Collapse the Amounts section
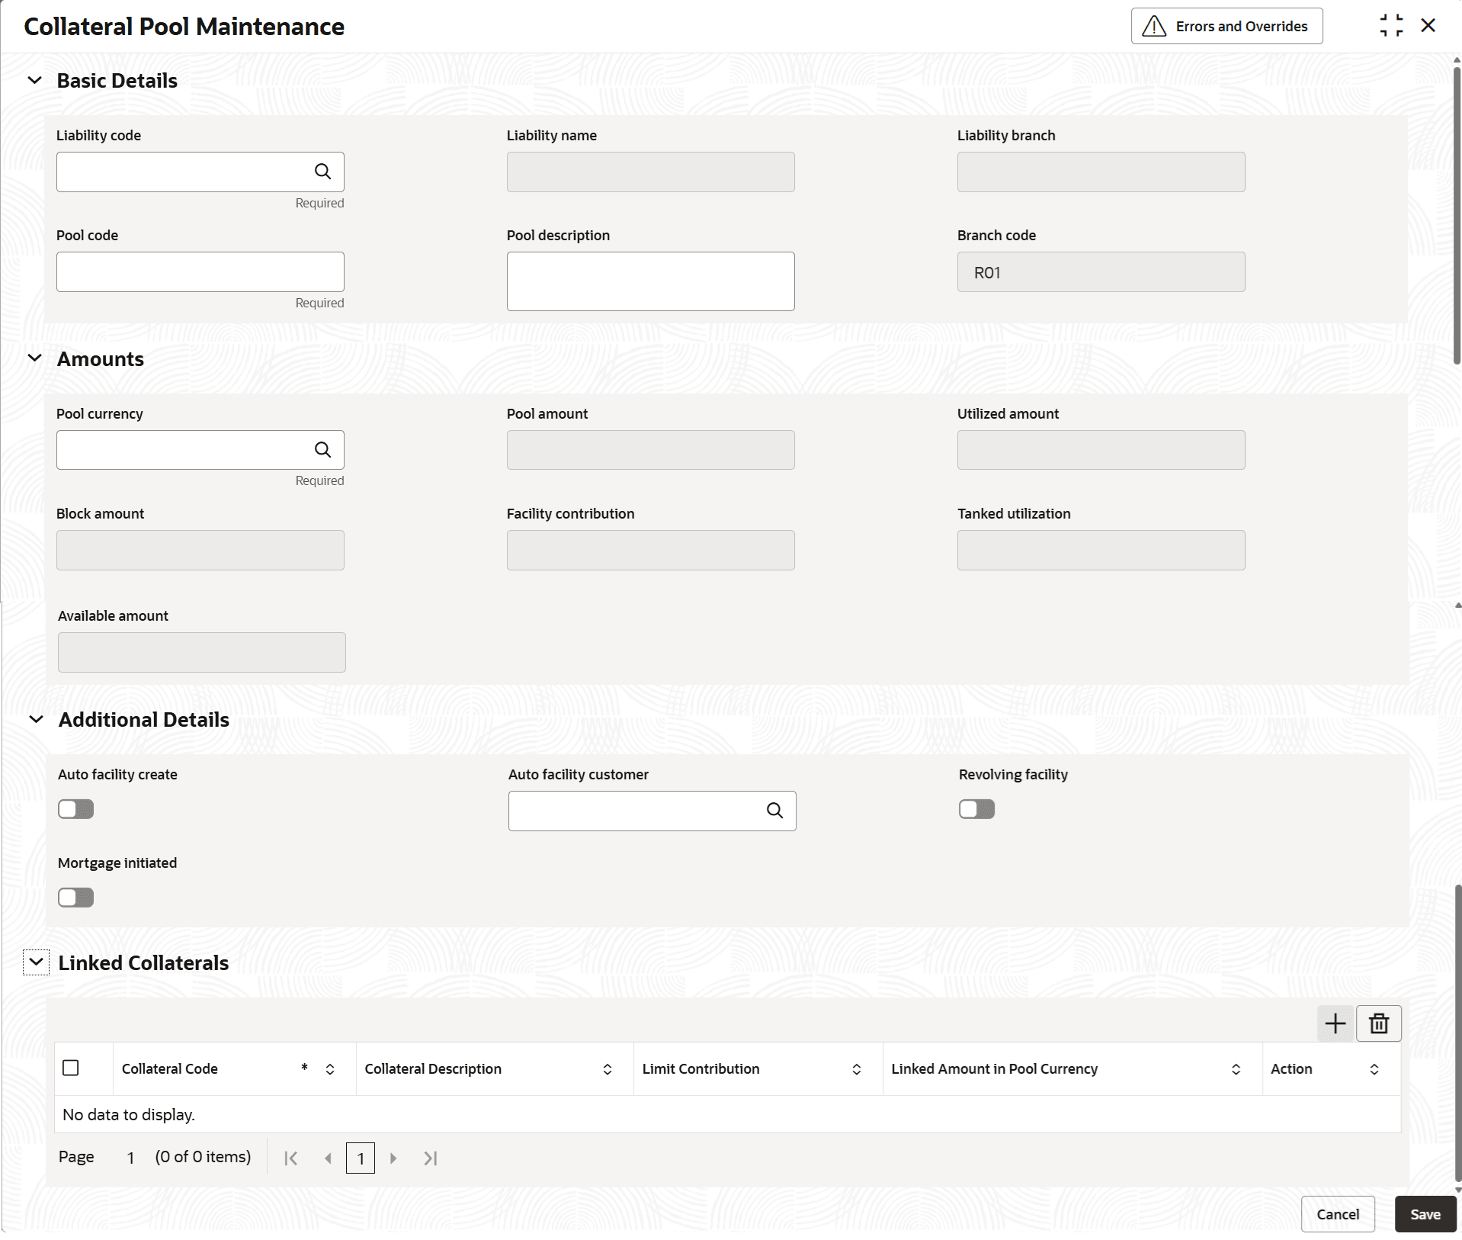The image size is (1462, 1240). pyautogui.click(x=34, y=358)
